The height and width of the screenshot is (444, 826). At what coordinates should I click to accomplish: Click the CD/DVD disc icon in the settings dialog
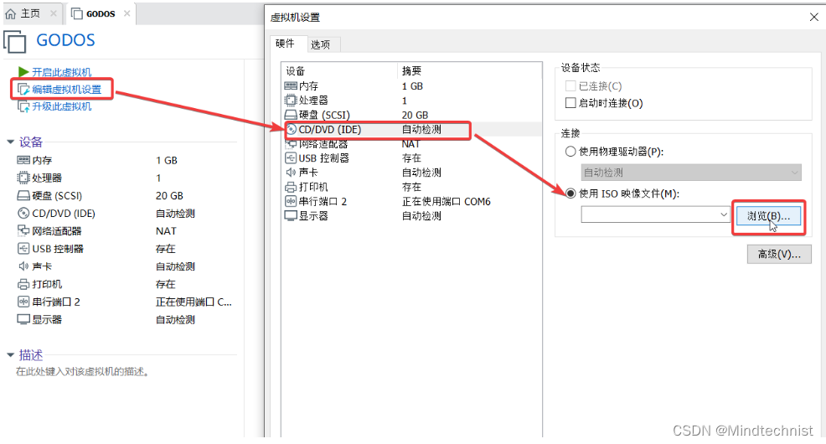tap(292, 129)
